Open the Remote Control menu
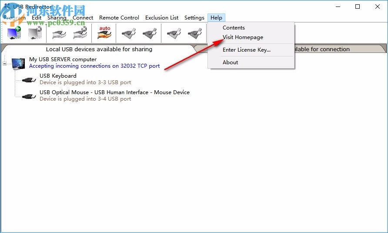 click(x=119, y=18)
